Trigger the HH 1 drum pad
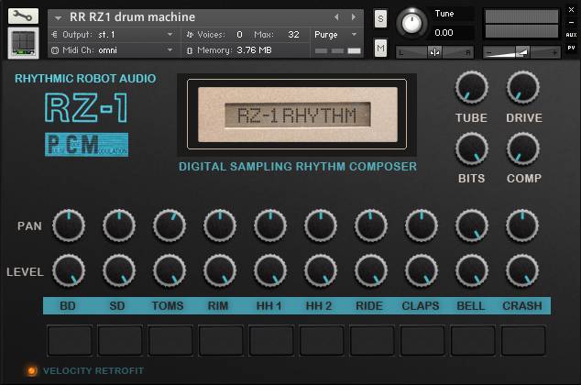The image size is (581, 385). click(271, 340)
